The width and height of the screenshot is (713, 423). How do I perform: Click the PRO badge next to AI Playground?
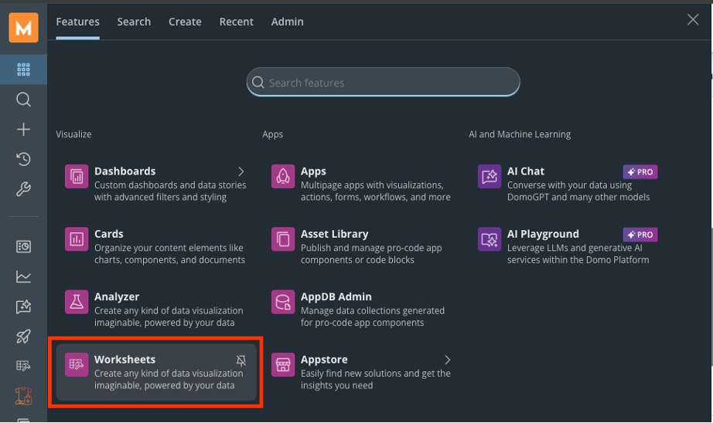pos(640,235)
